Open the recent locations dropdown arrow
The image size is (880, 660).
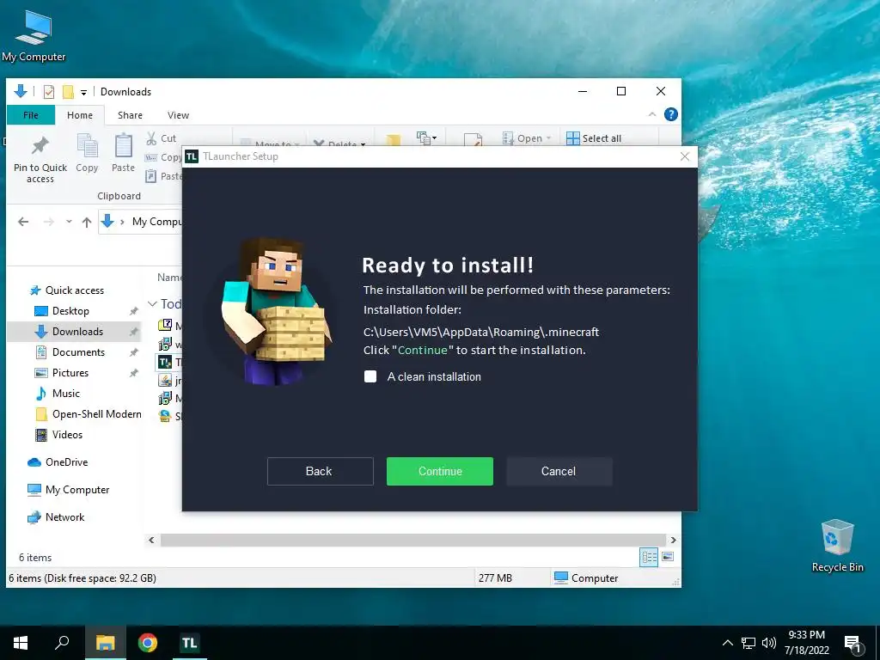(69, 222)
